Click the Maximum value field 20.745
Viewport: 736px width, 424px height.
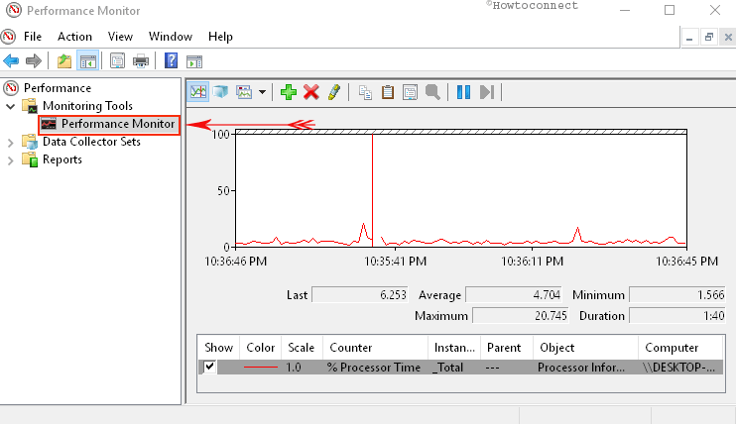coord(520,315)
